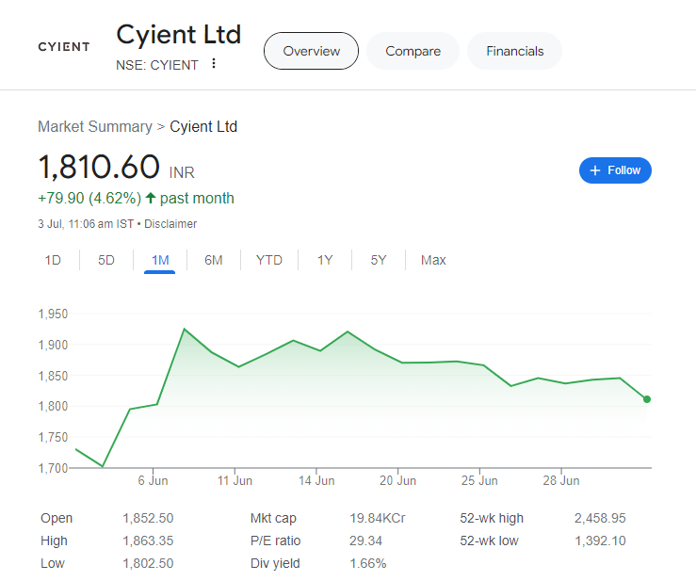This screenshot has width=696, height=581.
Task: Click the green up arrow next to past month
Action: [x=151, y=198]
